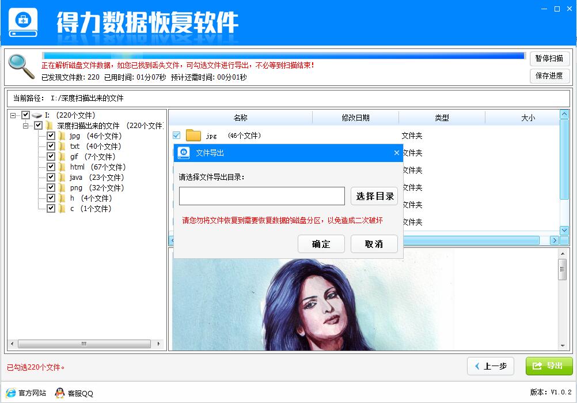Open the official website IE icon
Viewport: 577px width, 403px height.
pyautogui.click(x=11, y=393)
